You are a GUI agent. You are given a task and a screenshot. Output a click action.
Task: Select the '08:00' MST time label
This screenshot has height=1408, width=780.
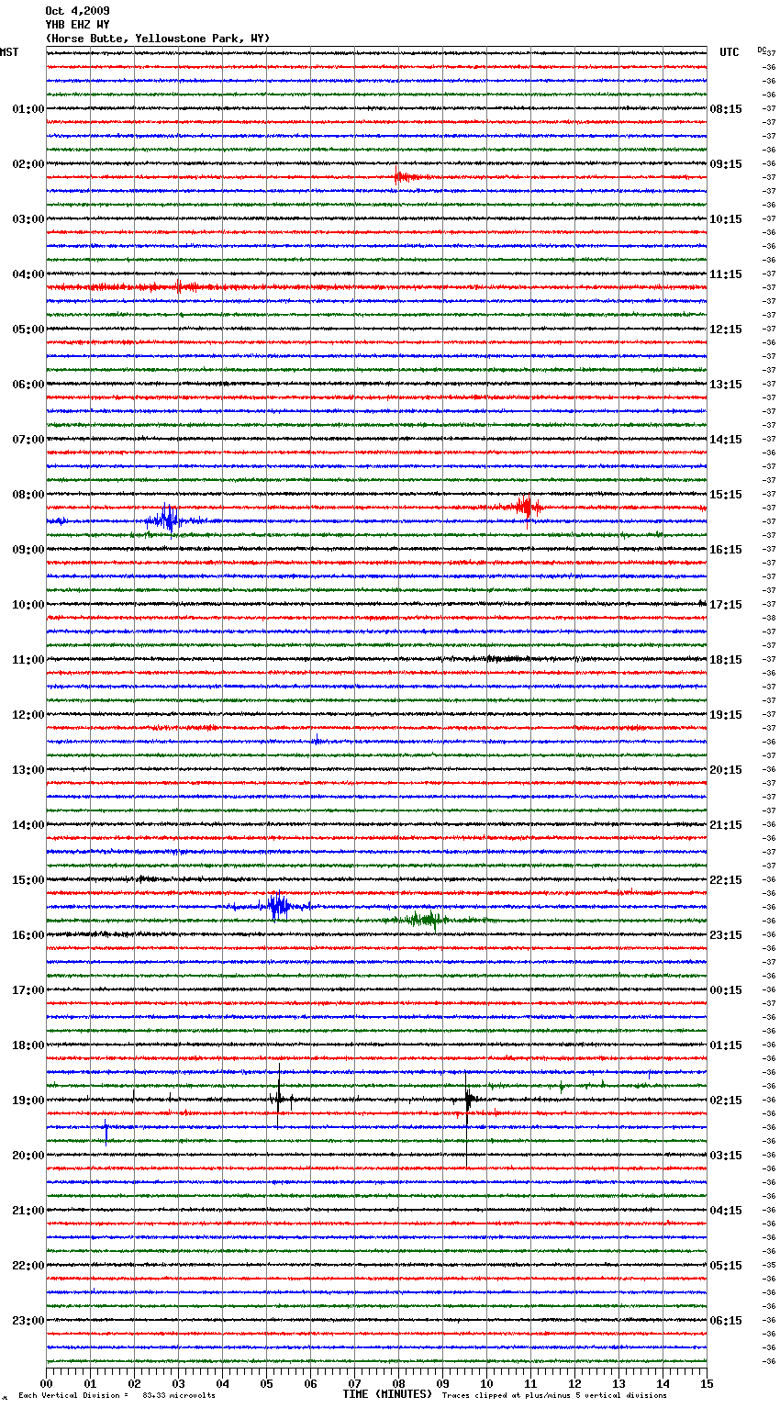coord(28,495)
